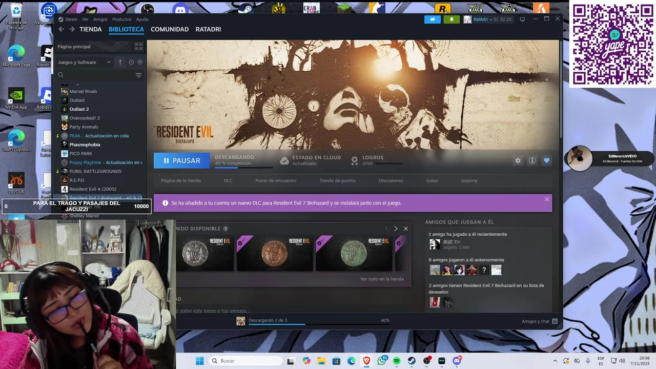Viewport: 656px width, 369px height.
Task: Open the silver coin DLC thumbnail
Action: [x=205, y=253]
